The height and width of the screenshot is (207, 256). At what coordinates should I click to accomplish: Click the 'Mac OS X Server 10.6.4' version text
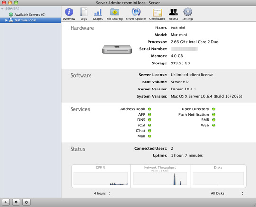(206, 96)
